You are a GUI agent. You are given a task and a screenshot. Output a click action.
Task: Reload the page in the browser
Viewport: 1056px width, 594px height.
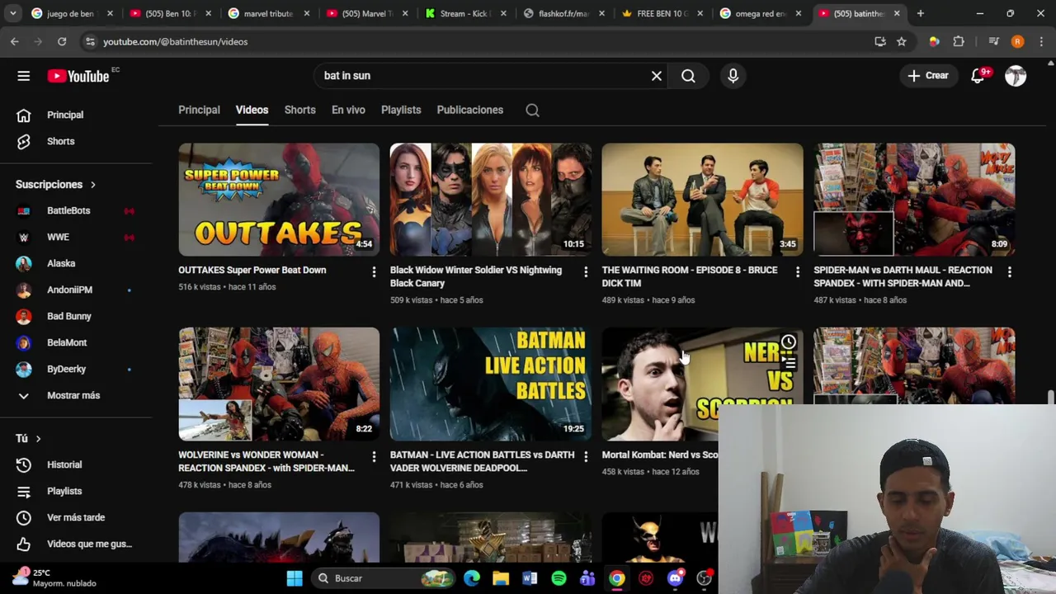[x=62, y=41]
